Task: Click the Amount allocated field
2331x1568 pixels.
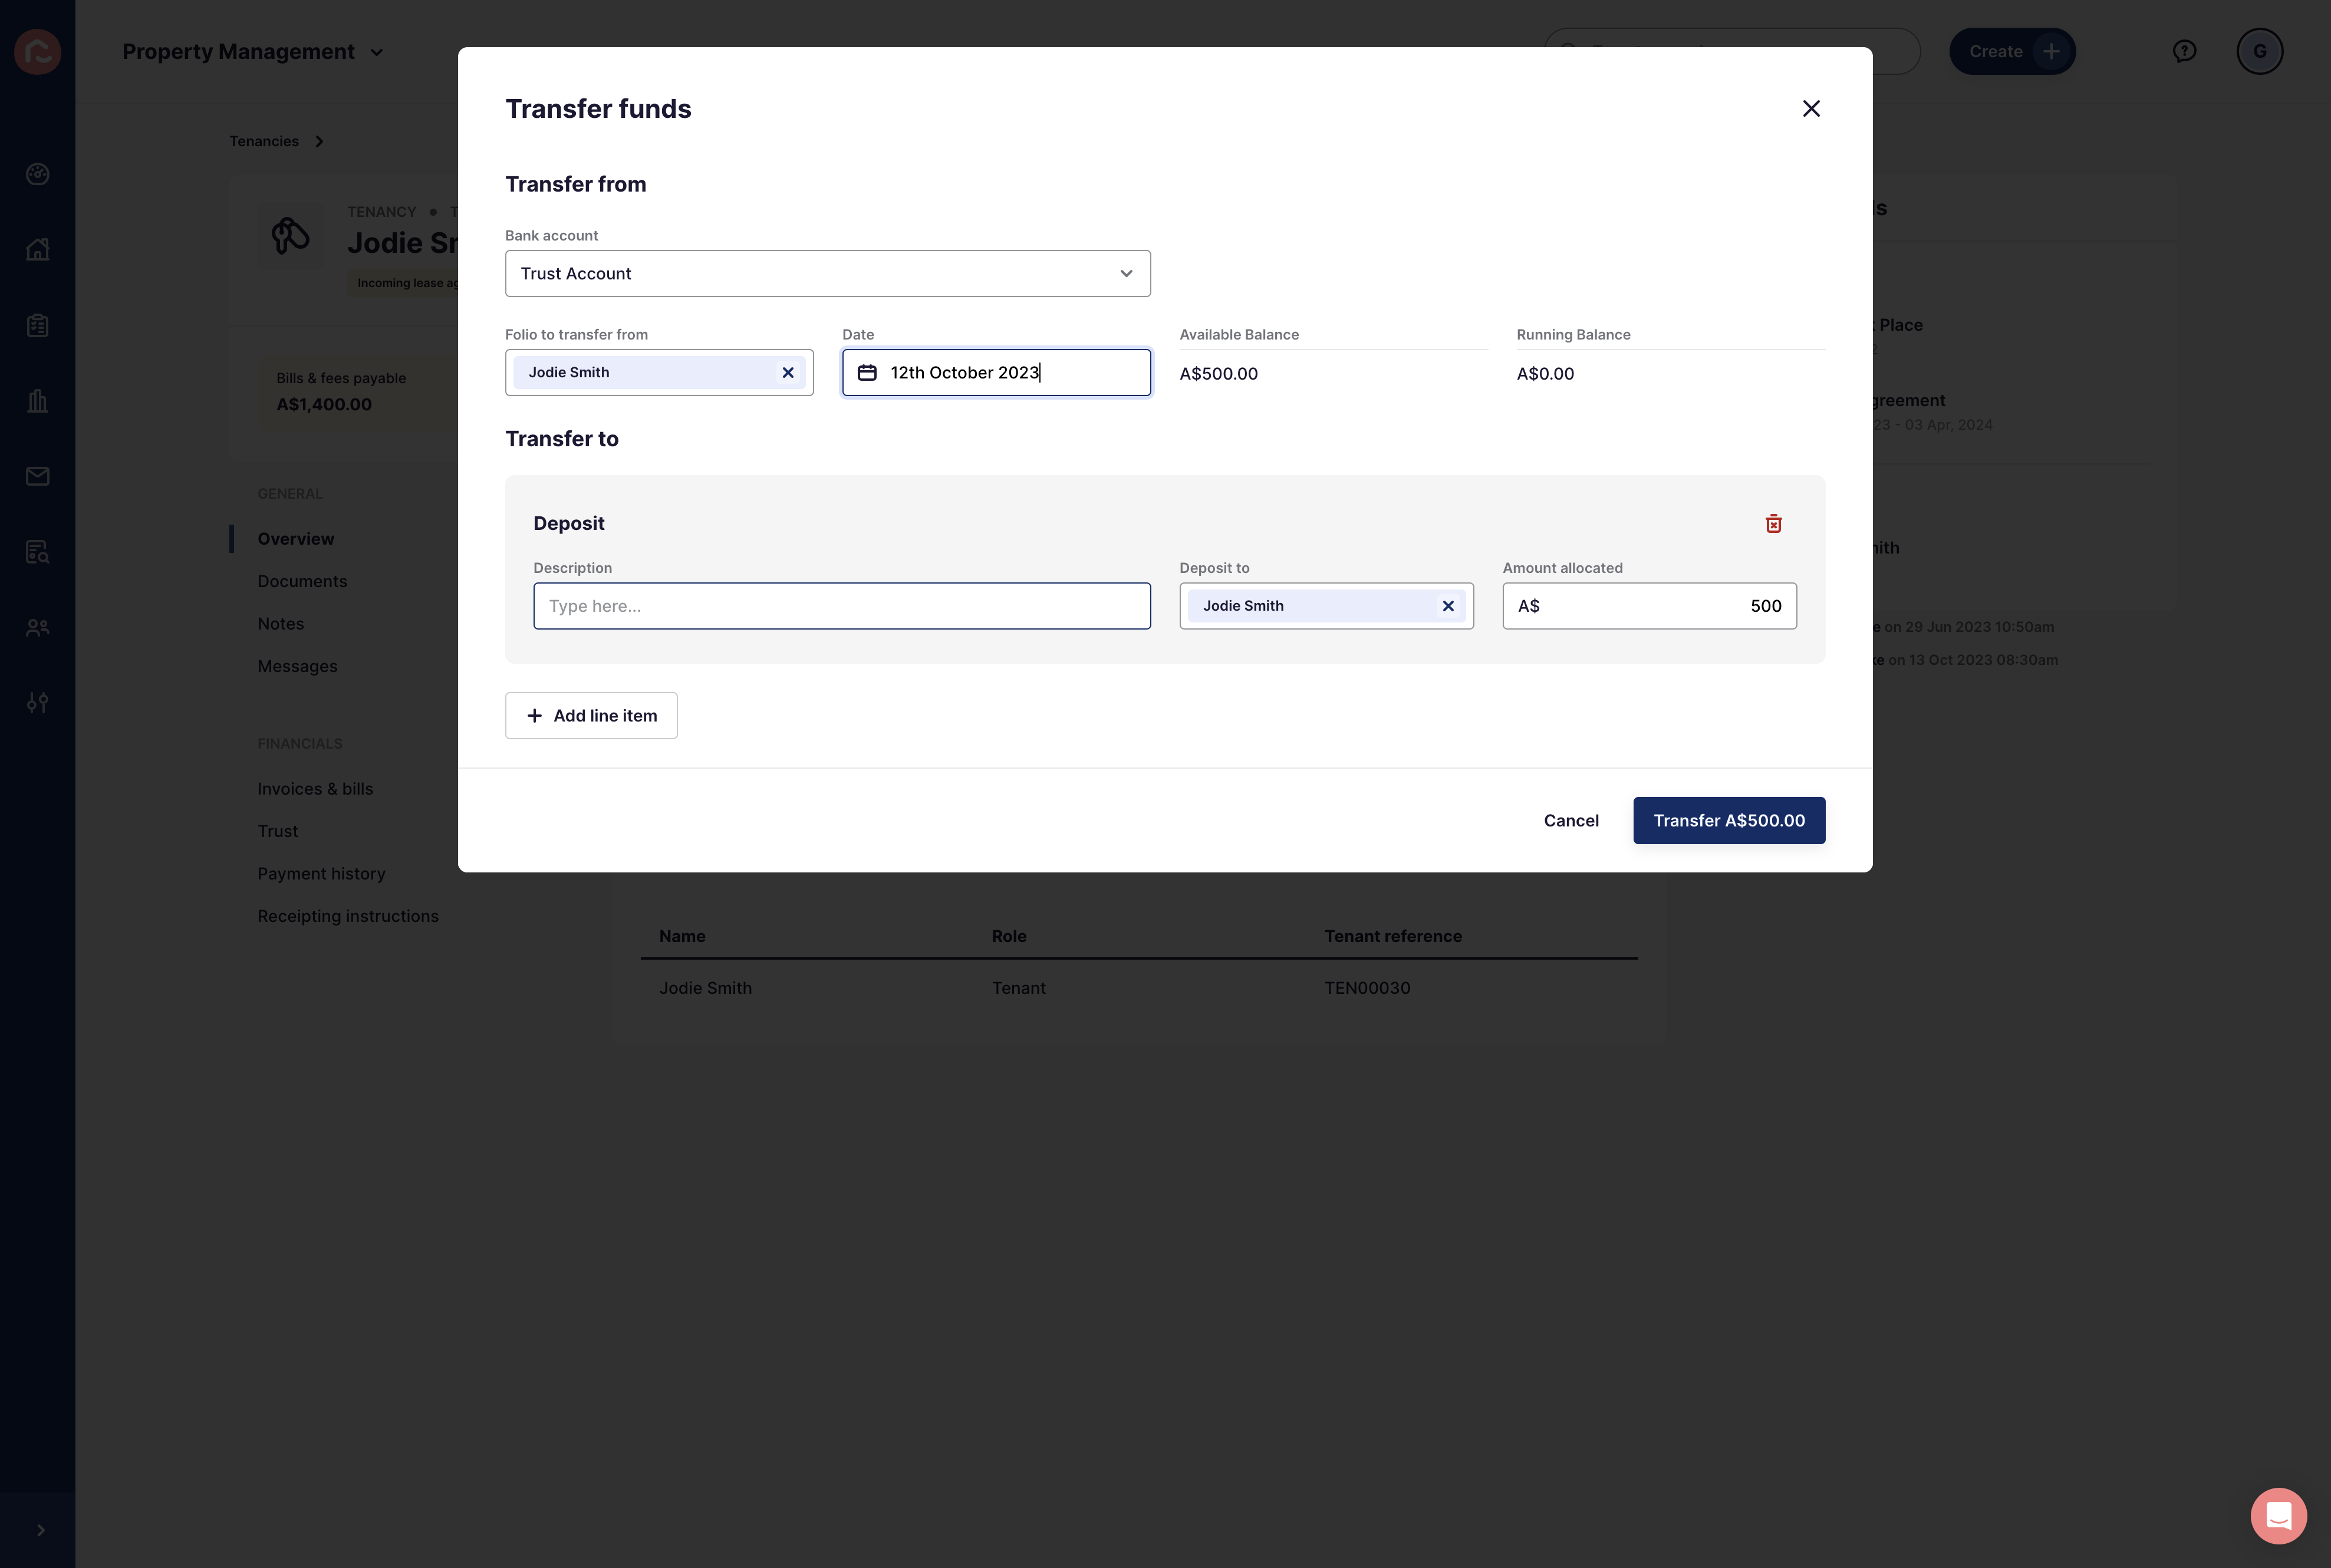Action: tap(1649, 606)
